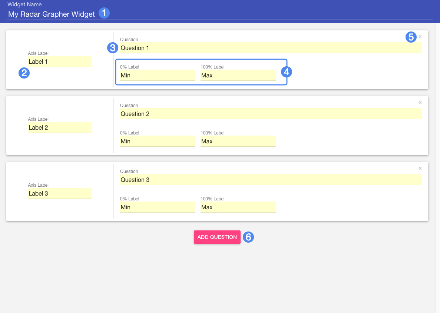Select the Label 1 axis label field
440x313 pixels.
point(60,61)
